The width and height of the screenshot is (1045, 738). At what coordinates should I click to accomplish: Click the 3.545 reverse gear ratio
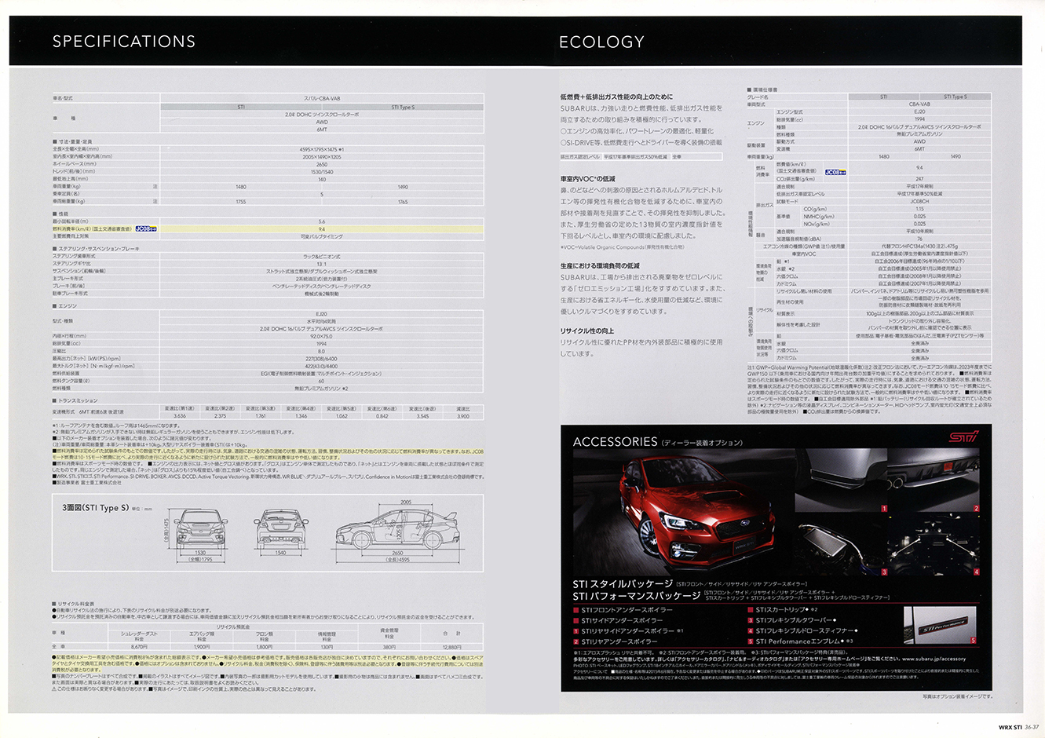422,416
